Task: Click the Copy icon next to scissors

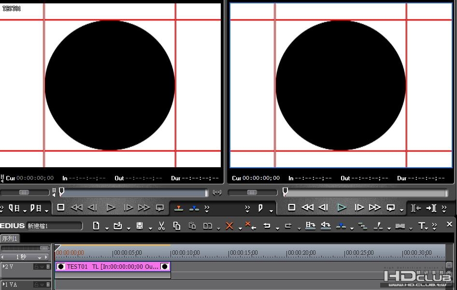Action: pyautogui.click(x=176, y=226)
